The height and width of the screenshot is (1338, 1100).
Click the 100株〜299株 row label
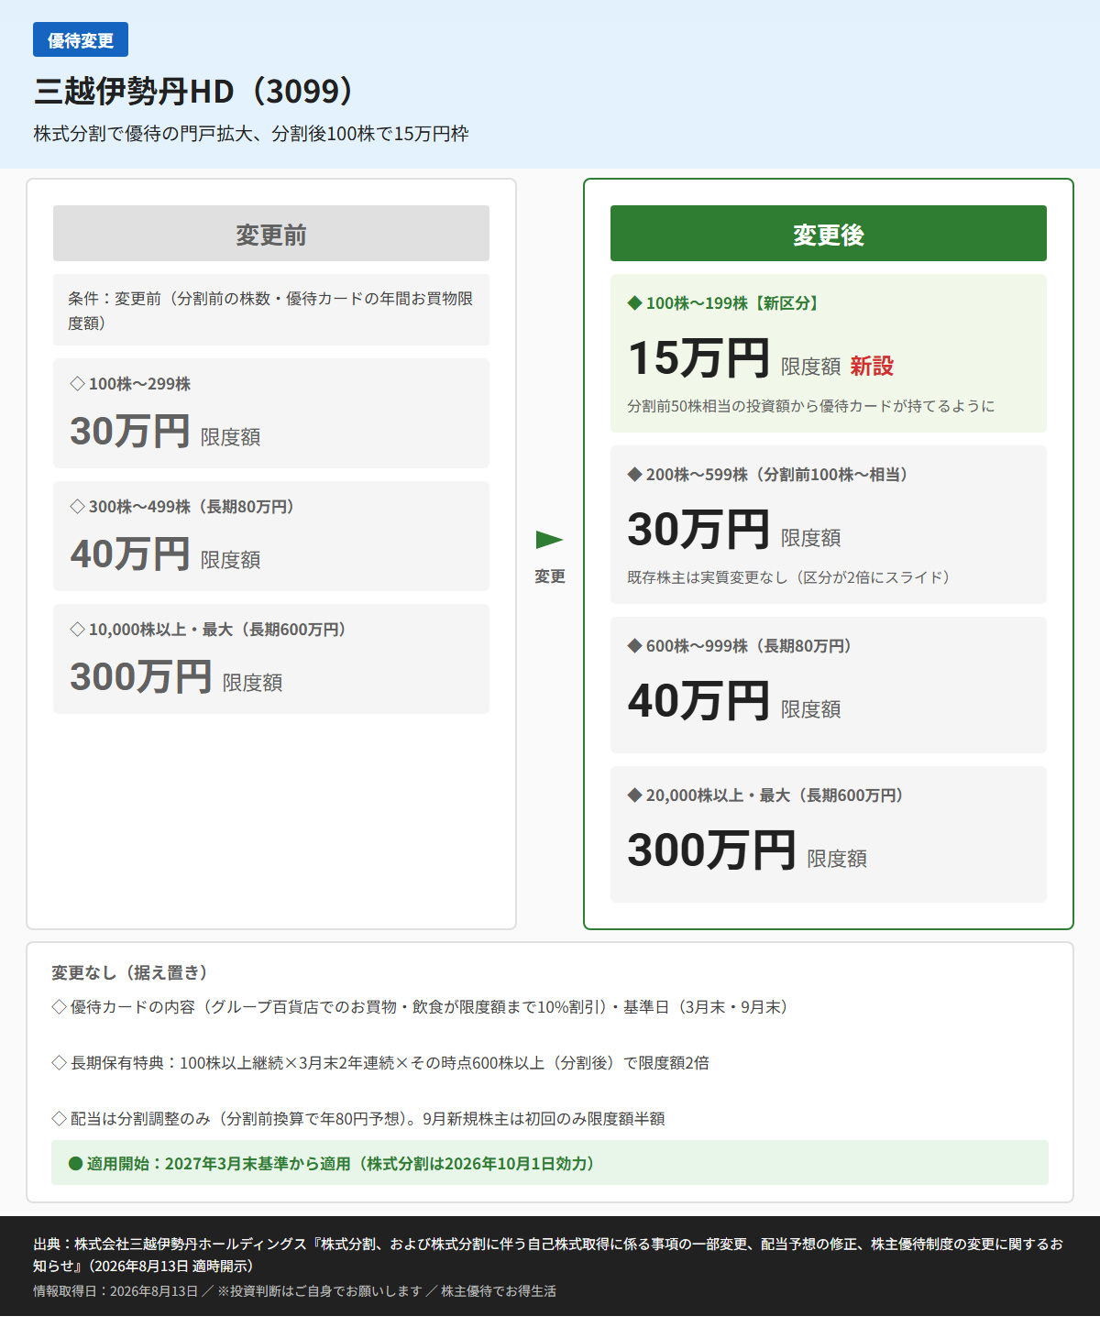131,384
